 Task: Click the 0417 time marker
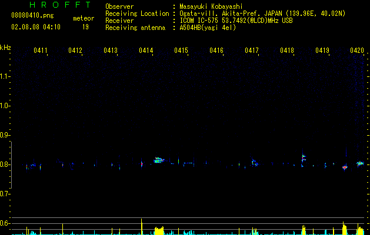252,51
